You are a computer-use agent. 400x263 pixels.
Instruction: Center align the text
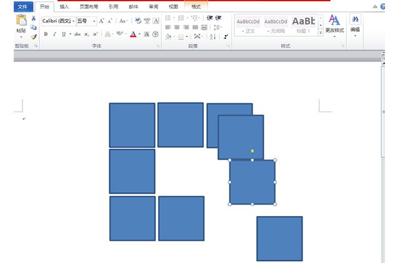177,28
